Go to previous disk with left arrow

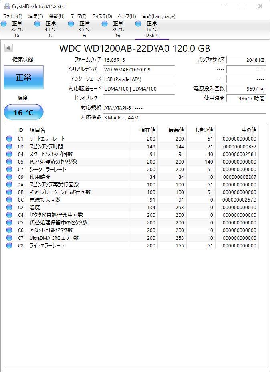pyautogui.click(x=8, y=48)
